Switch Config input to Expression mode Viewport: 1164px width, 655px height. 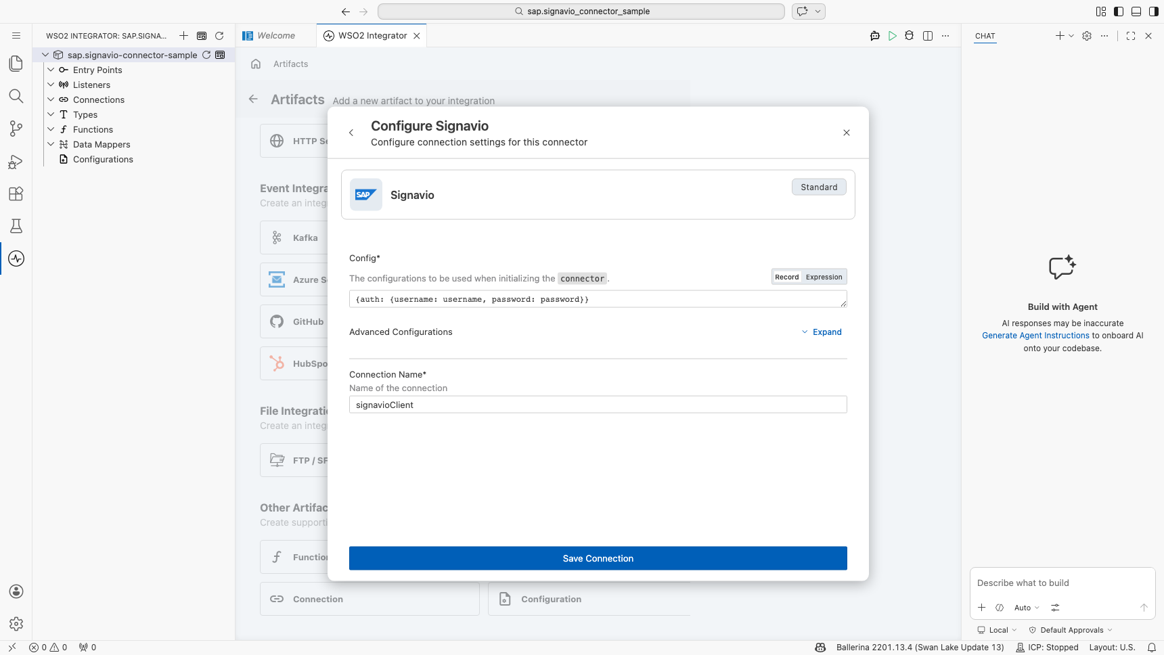click(x=824, y=277)
